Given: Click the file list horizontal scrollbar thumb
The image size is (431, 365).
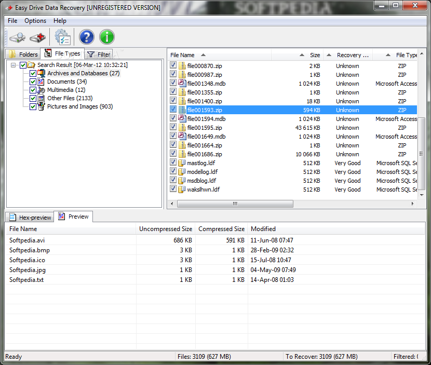Looking at the screenshot, I should (x=235, y=204).
